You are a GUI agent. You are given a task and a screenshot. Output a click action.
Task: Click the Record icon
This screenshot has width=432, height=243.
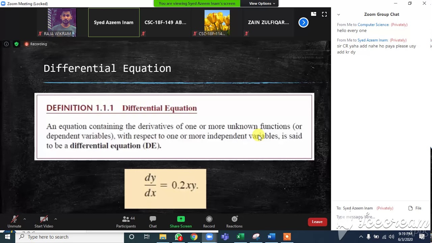pyautogui.click(x=209, y=219)
